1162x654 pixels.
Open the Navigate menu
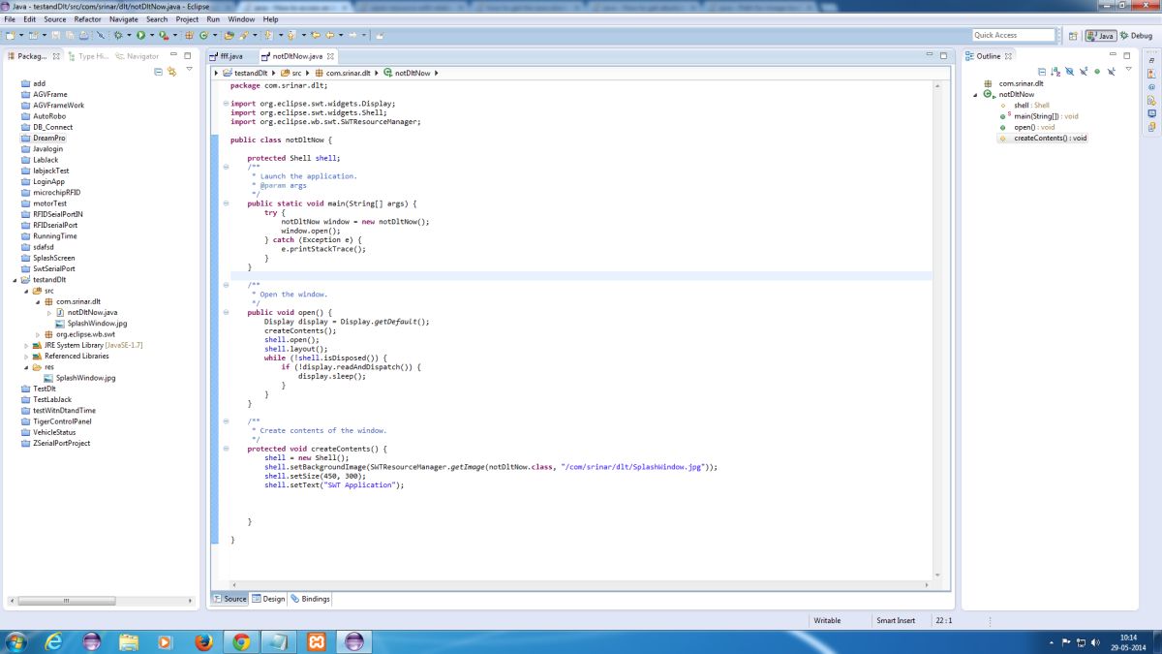pyautogui.click(x=124, y=19)
